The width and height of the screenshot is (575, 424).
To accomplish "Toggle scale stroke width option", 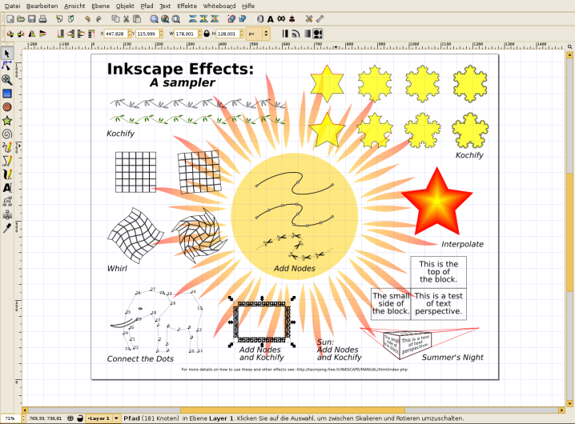I will click(x=285, y=34).
